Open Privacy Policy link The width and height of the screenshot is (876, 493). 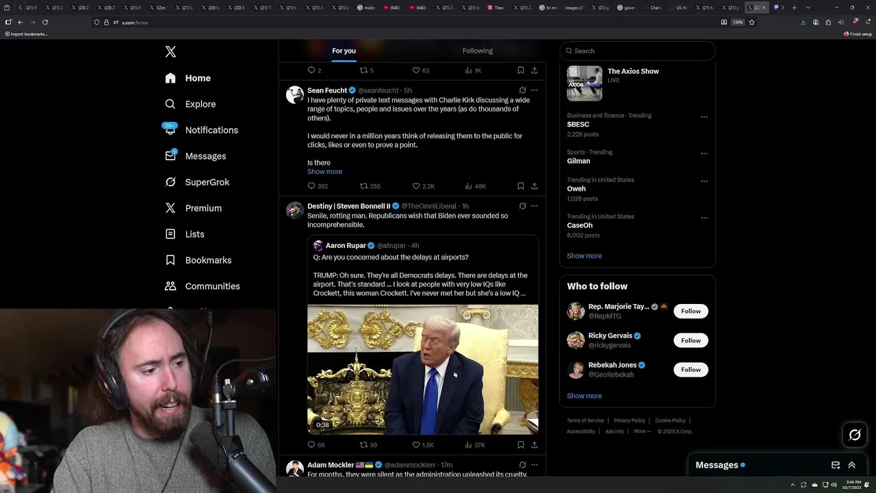pos(629,420)
